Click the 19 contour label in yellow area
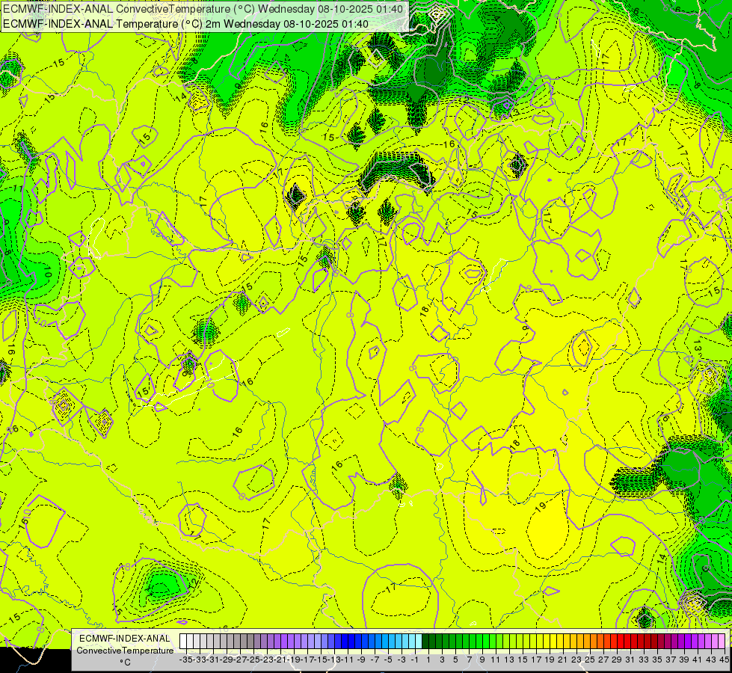The image size is (732, 673). [x=540, y=507]
